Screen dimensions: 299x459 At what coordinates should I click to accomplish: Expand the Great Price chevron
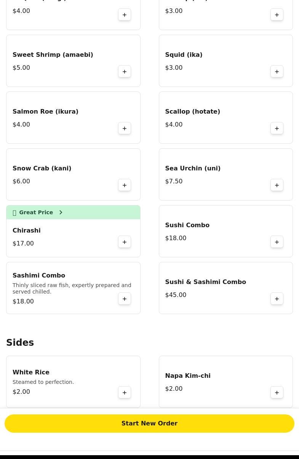click(61, 212)
